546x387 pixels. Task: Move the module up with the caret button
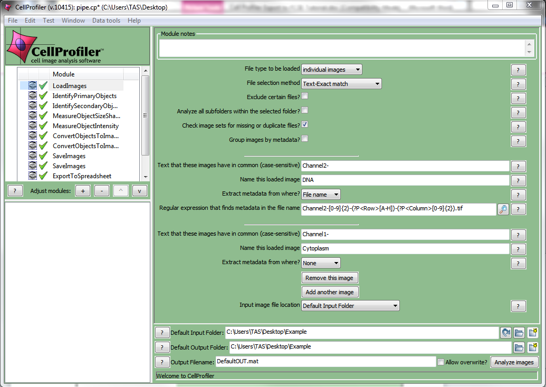point(120,191)
